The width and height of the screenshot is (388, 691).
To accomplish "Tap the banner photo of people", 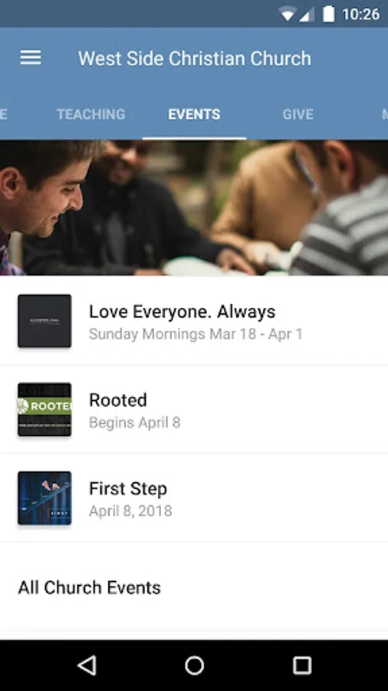I will (x=194, y=207).
